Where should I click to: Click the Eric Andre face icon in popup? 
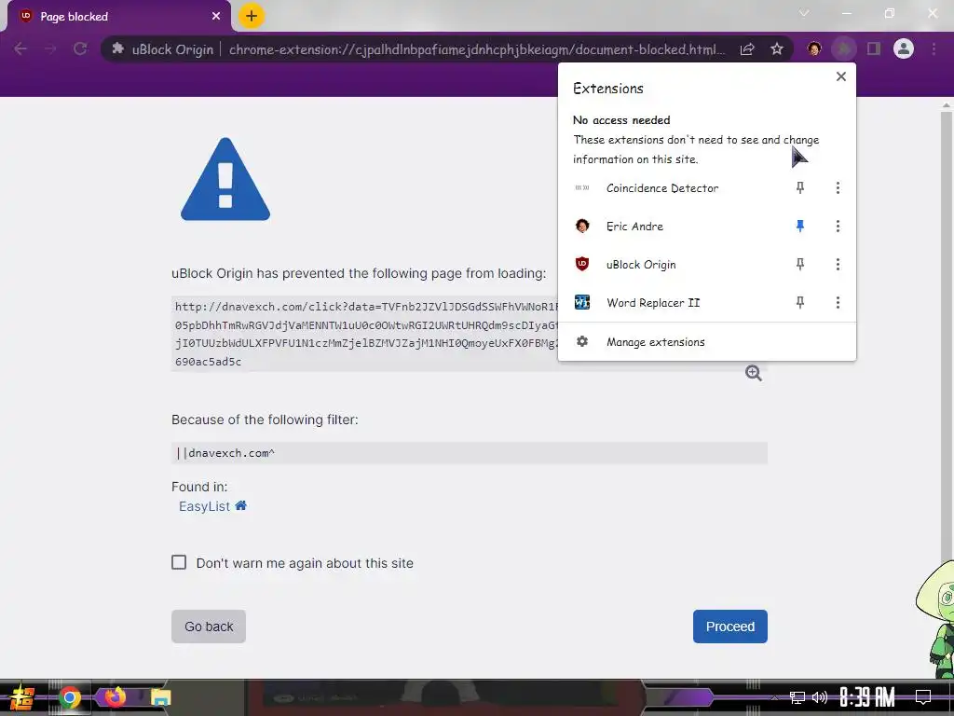pos(582,226)
